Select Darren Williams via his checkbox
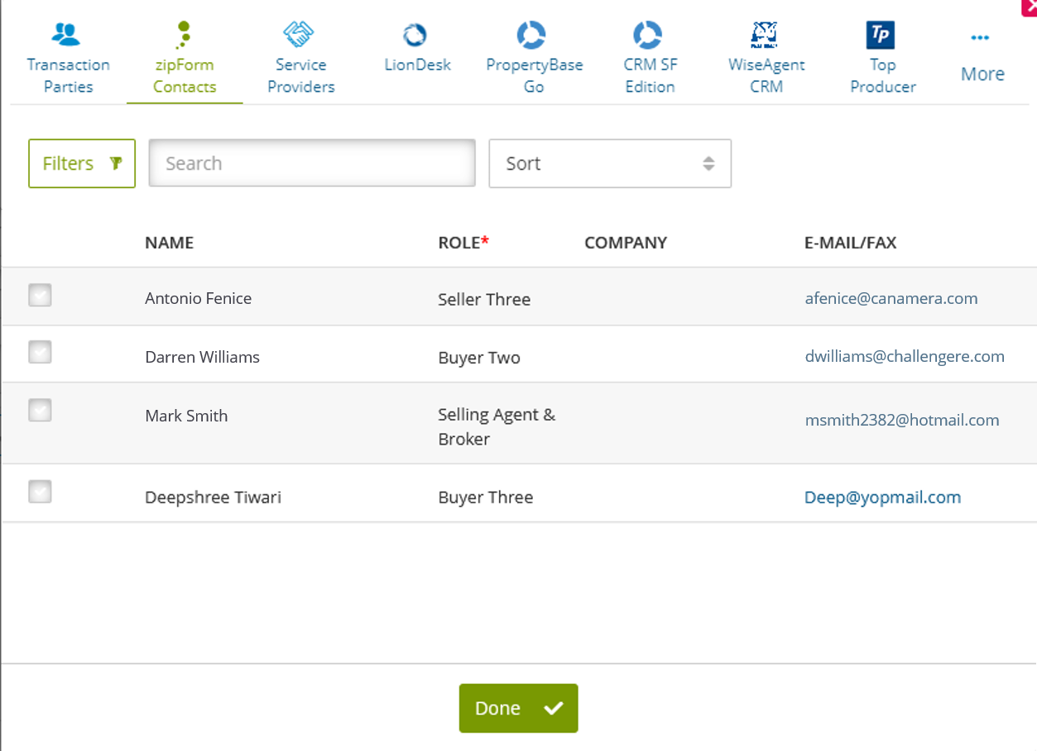 click(40, 352)
